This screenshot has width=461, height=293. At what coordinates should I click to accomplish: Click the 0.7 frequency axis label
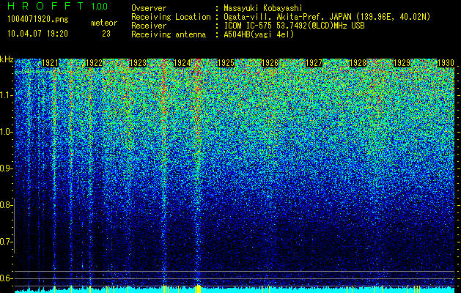(x=6, y=242)
